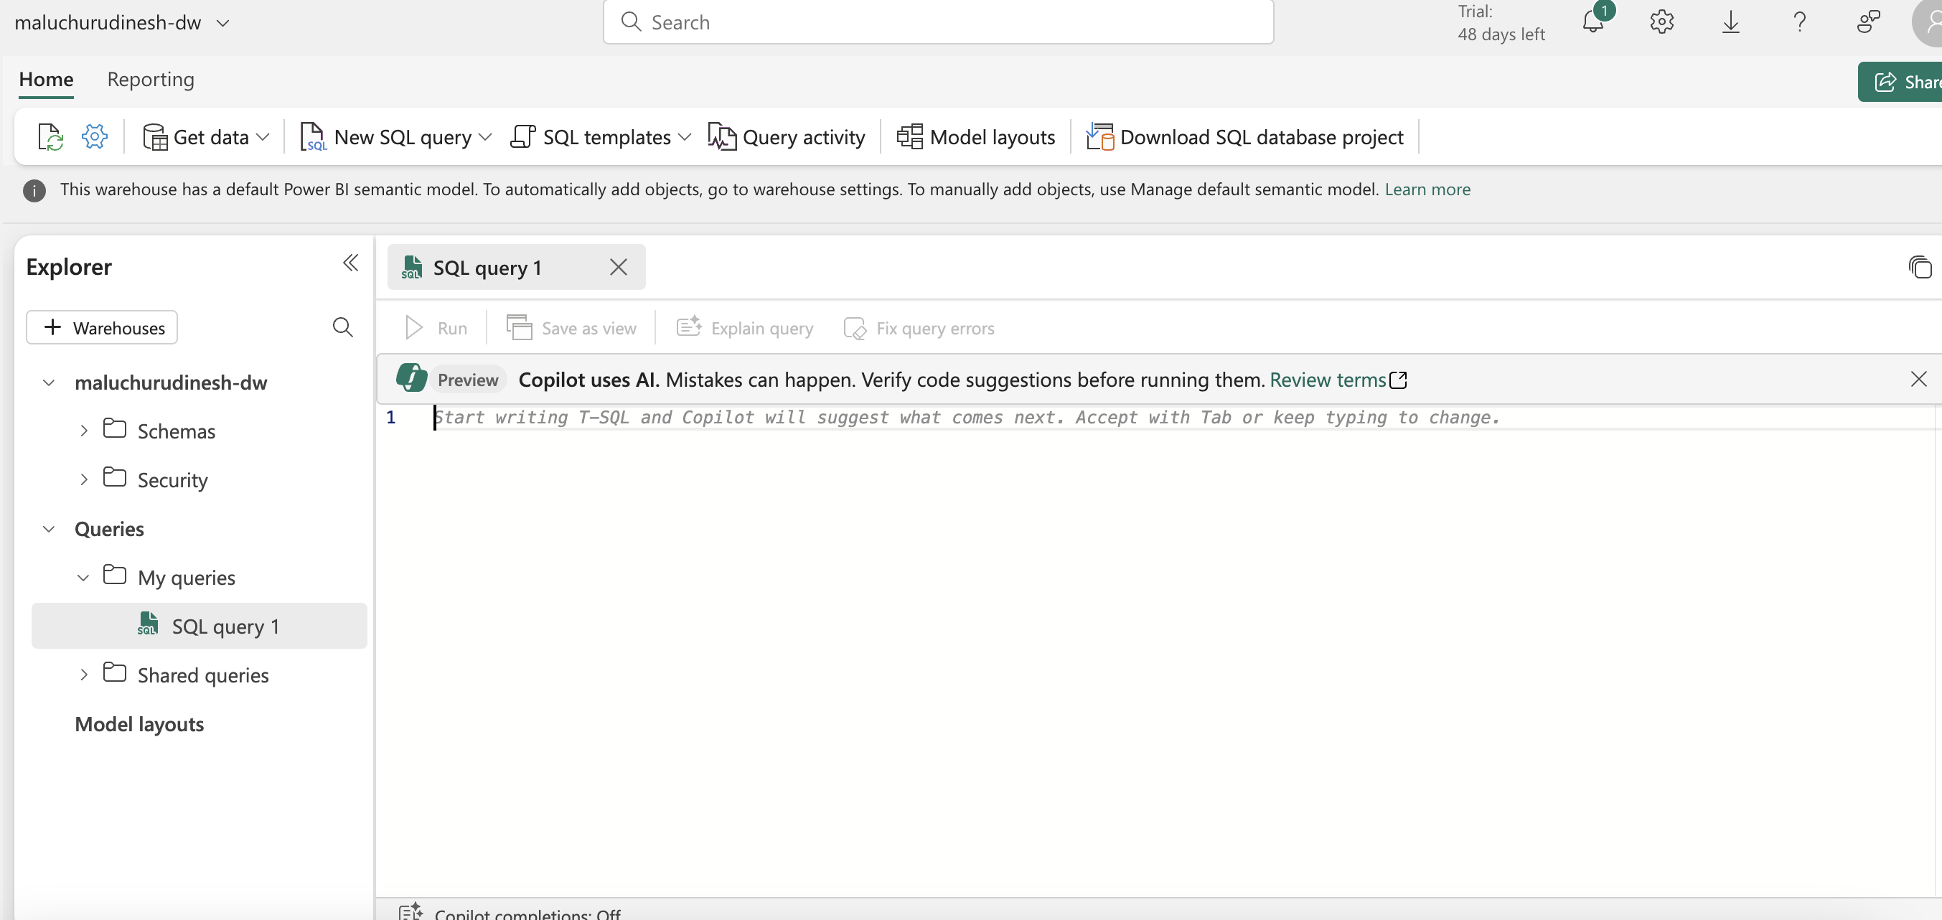Switch to the Reporting tab
1942x920 pixels.
click(x=151, y=79)
